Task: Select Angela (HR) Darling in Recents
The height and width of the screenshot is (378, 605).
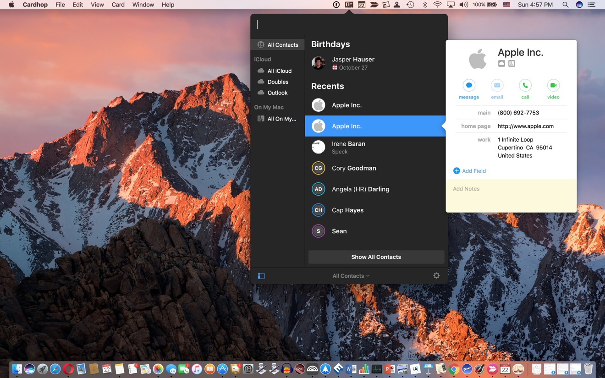Action: 375,189
